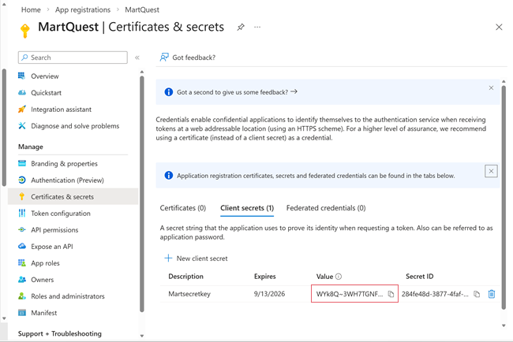Viewport: 513px width, 342px height.
Task: Click the Authentication (Preview) arrow icon
Action: pyautogui.click(x=22, y=180)
